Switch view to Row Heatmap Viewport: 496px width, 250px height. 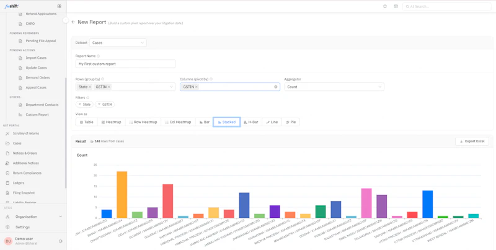pyautogui.click(x=143, y=122)
